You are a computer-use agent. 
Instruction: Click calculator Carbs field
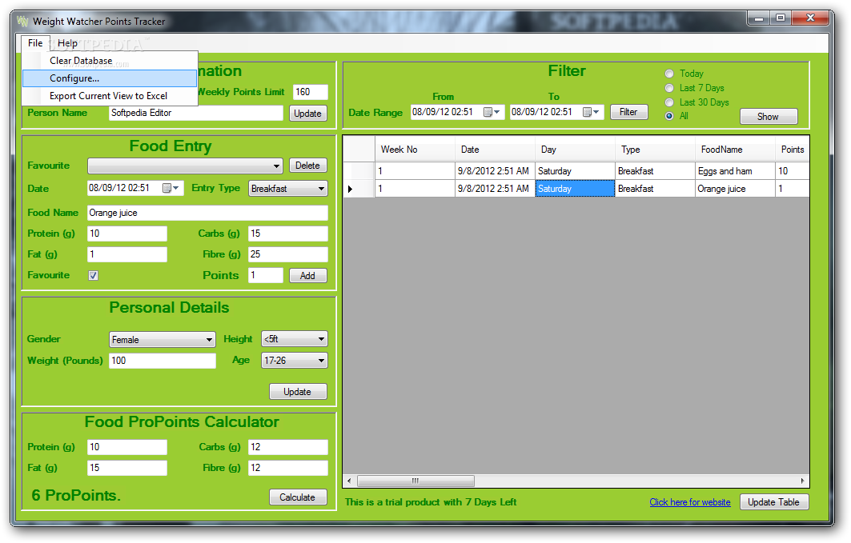[287, 447]
